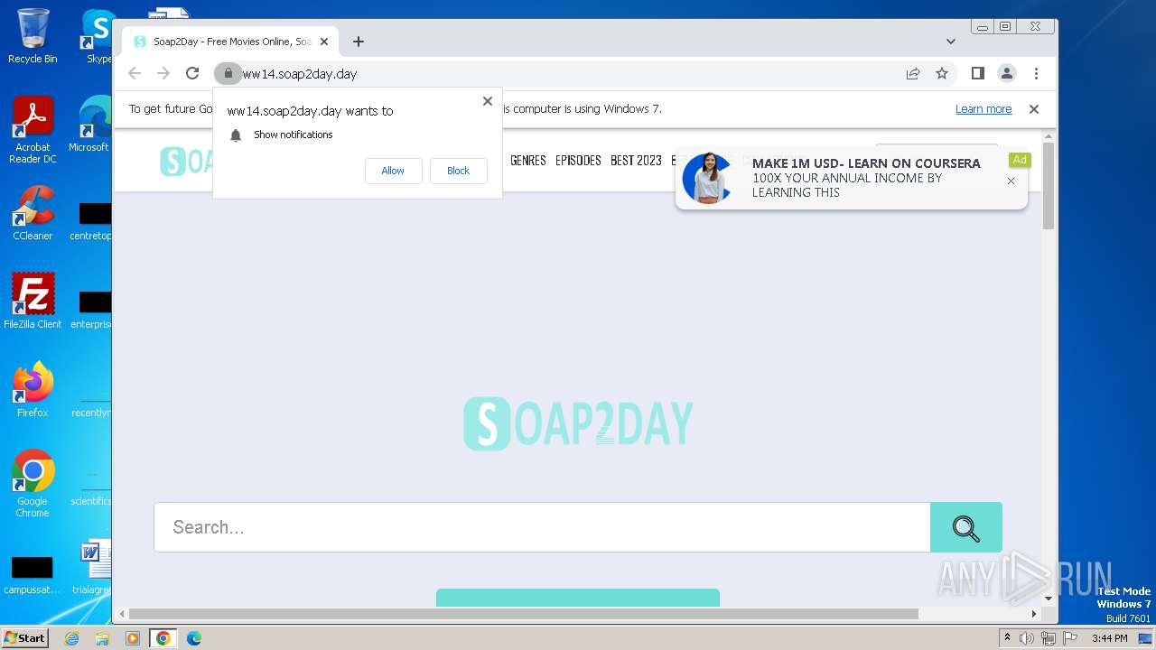1156x650 pixels.
Task: Click the ad woman thumbnail
Action: point(707,178)
